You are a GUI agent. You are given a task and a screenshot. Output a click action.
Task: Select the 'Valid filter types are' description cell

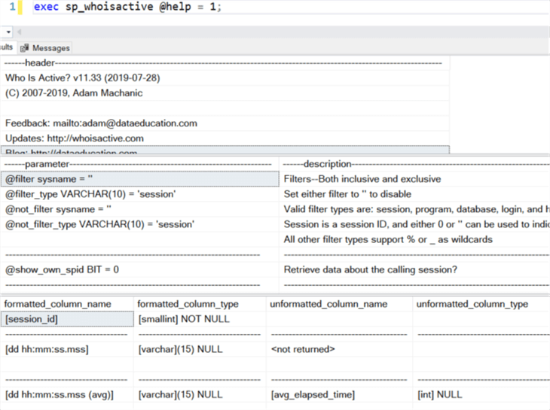[414, 209]
